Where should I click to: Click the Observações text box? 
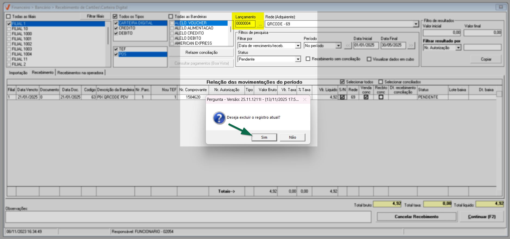[x=188, y=217]
